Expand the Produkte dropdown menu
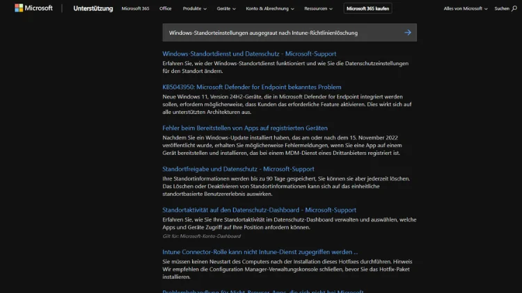This screenshot has width=522, height=293. [x=194, y=8]
